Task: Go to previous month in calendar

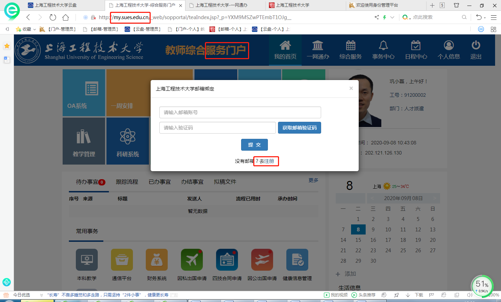Action: point(372,198)
